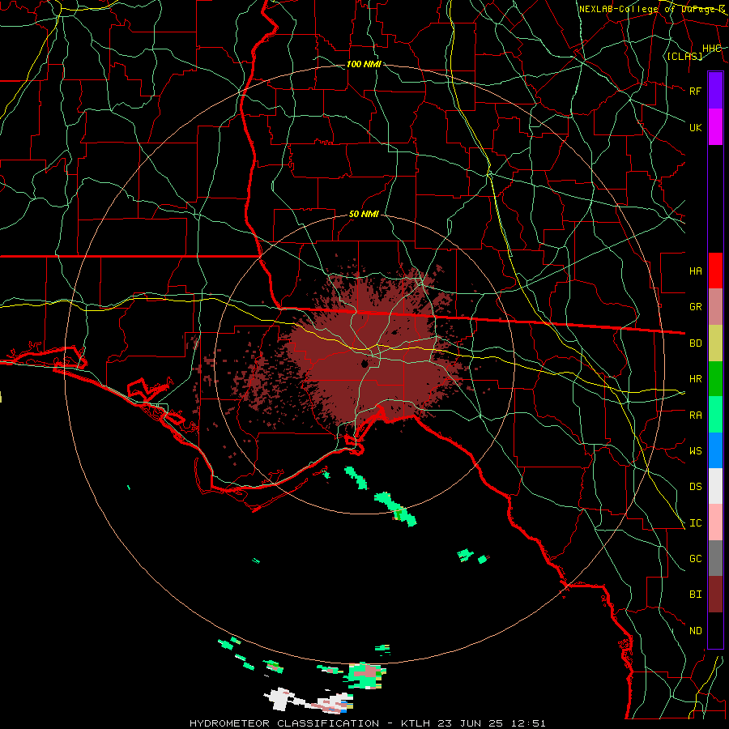Screen dimensions: 729x729
Task: Click the small black radar site dot
Action: 364,363
